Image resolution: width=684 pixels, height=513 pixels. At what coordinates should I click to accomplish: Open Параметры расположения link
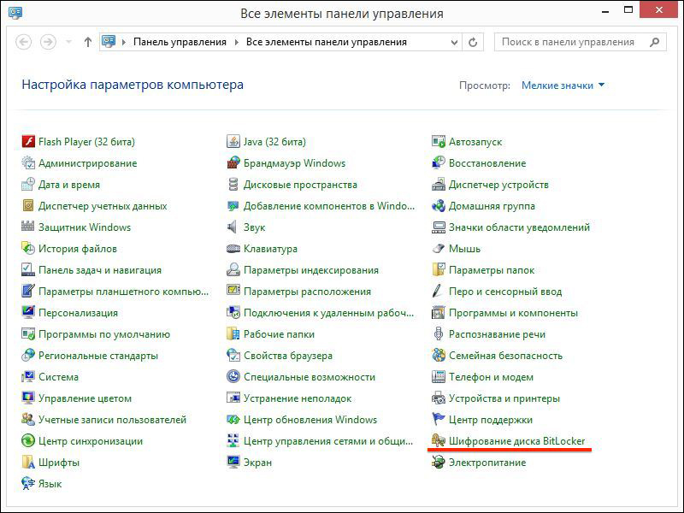pyautogui.click(x=307, y=292)
